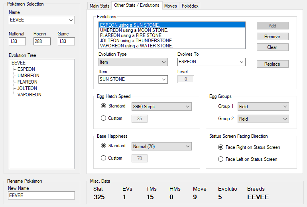
Task: Click the New Name text field
Action: click(41, 195)
